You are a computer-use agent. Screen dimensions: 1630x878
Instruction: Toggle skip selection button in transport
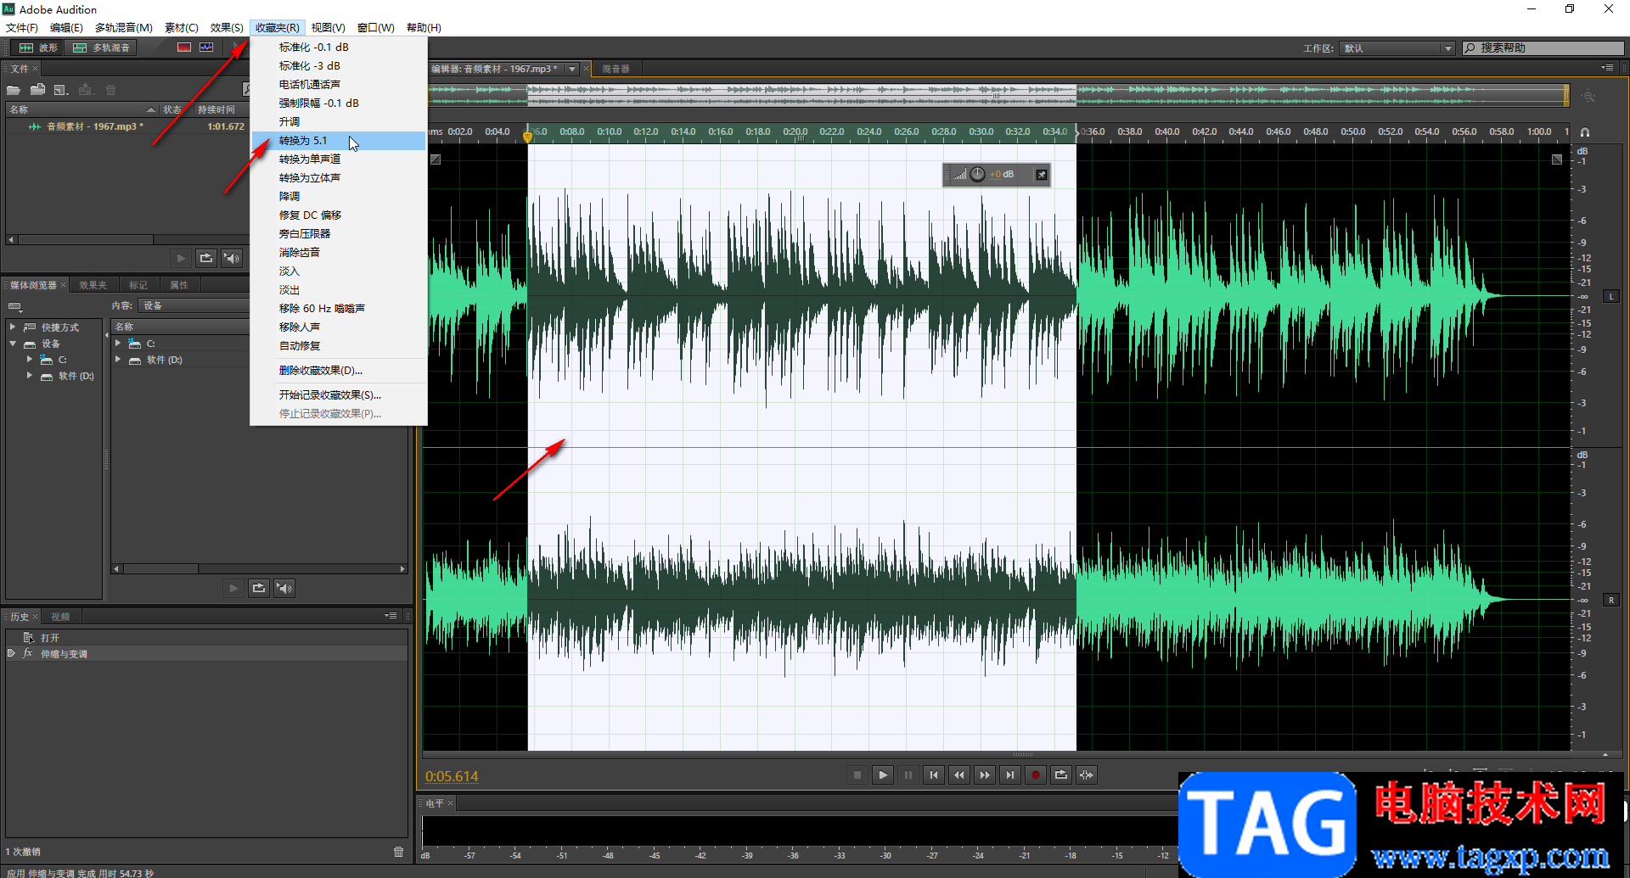[x=1087, y=775]
